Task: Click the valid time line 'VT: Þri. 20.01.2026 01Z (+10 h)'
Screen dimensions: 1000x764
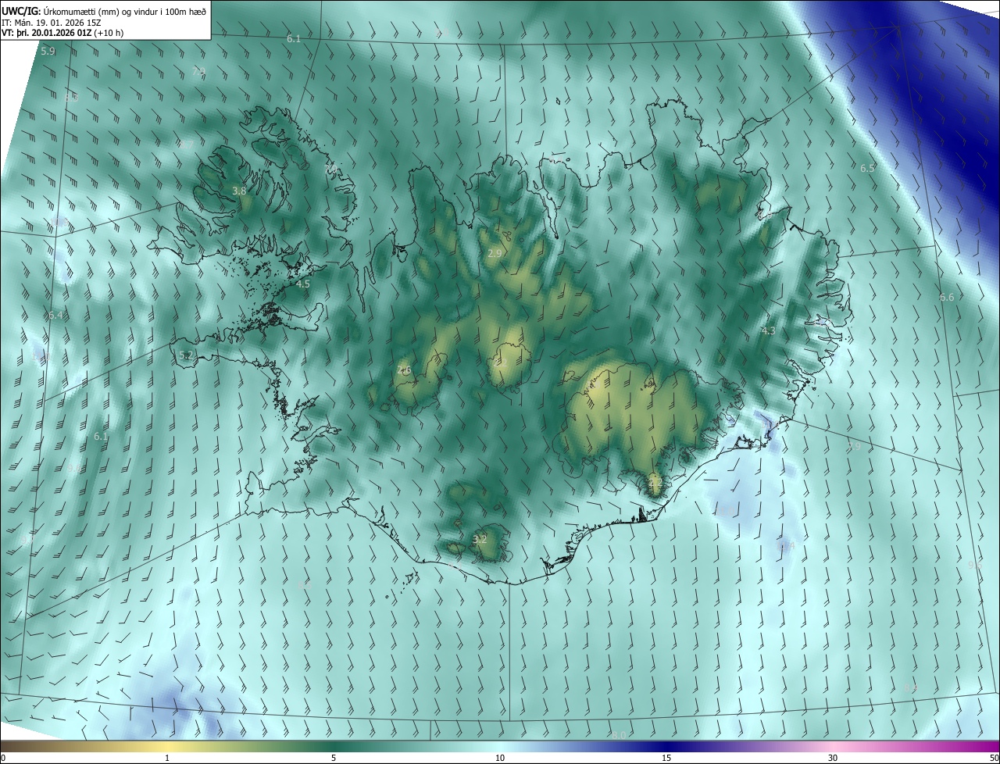Action: pyautogui.click(x=61, y=33)
